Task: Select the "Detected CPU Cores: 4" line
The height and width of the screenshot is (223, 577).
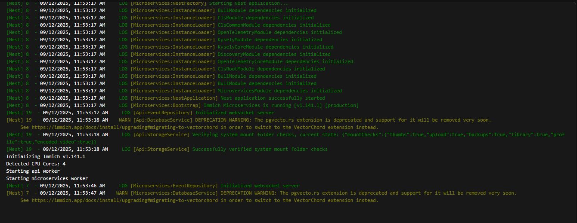Action: pyautogui.click(x=36, y=164)
